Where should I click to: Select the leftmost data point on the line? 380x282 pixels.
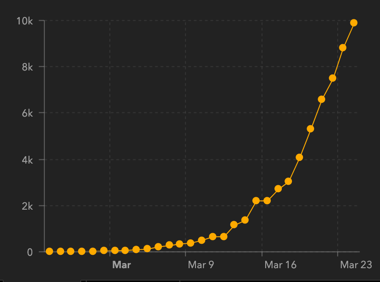(x=49, y=251)
